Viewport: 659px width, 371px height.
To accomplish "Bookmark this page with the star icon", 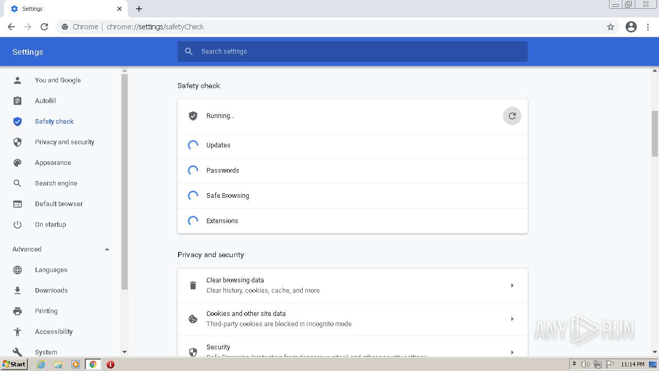I will click(x=611, y=27).
